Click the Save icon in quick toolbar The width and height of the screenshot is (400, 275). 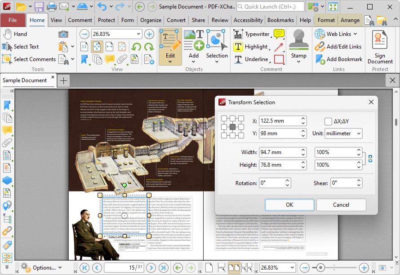coord(39,7)
